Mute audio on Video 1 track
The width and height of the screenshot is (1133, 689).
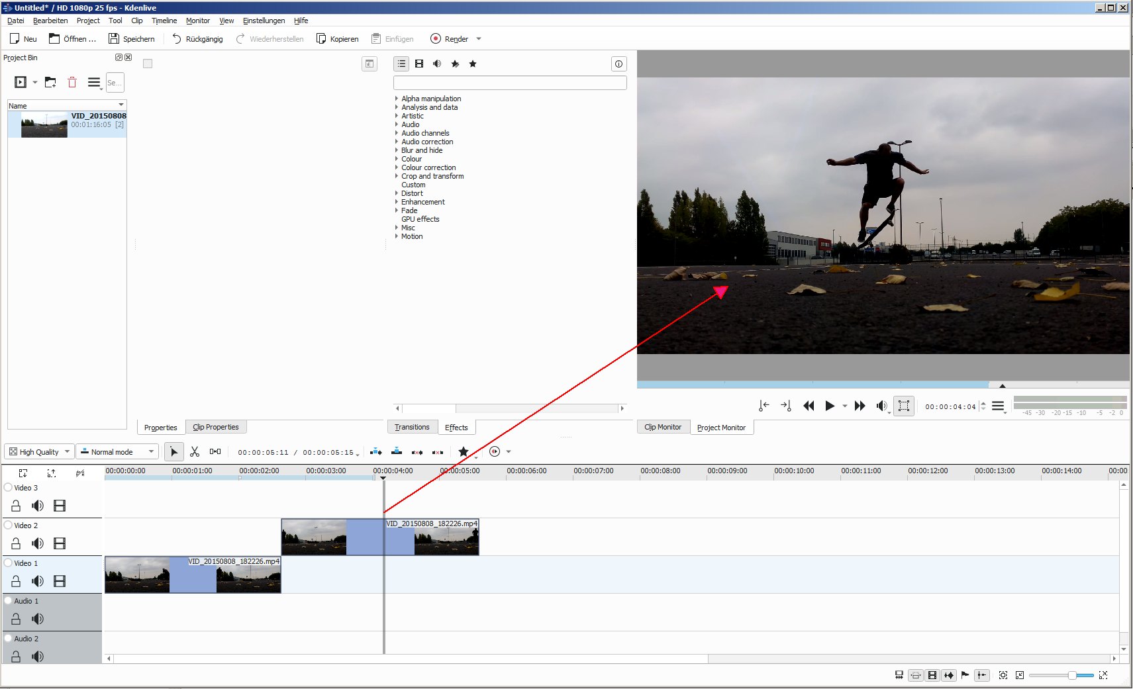coord(38,581)
